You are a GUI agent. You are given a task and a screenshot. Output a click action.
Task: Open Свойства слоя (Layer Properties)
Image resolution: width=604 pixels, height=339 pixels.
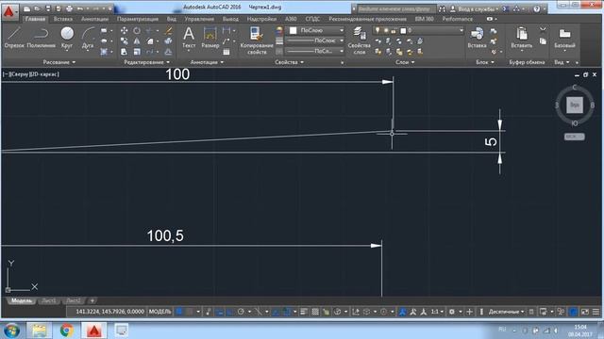pyautogui.click(x=359, y=40)
